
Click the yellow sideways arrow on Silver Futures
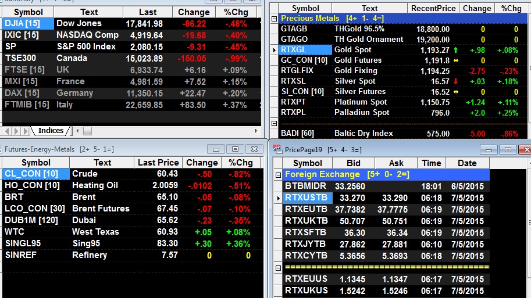click(x=456, y=92)
